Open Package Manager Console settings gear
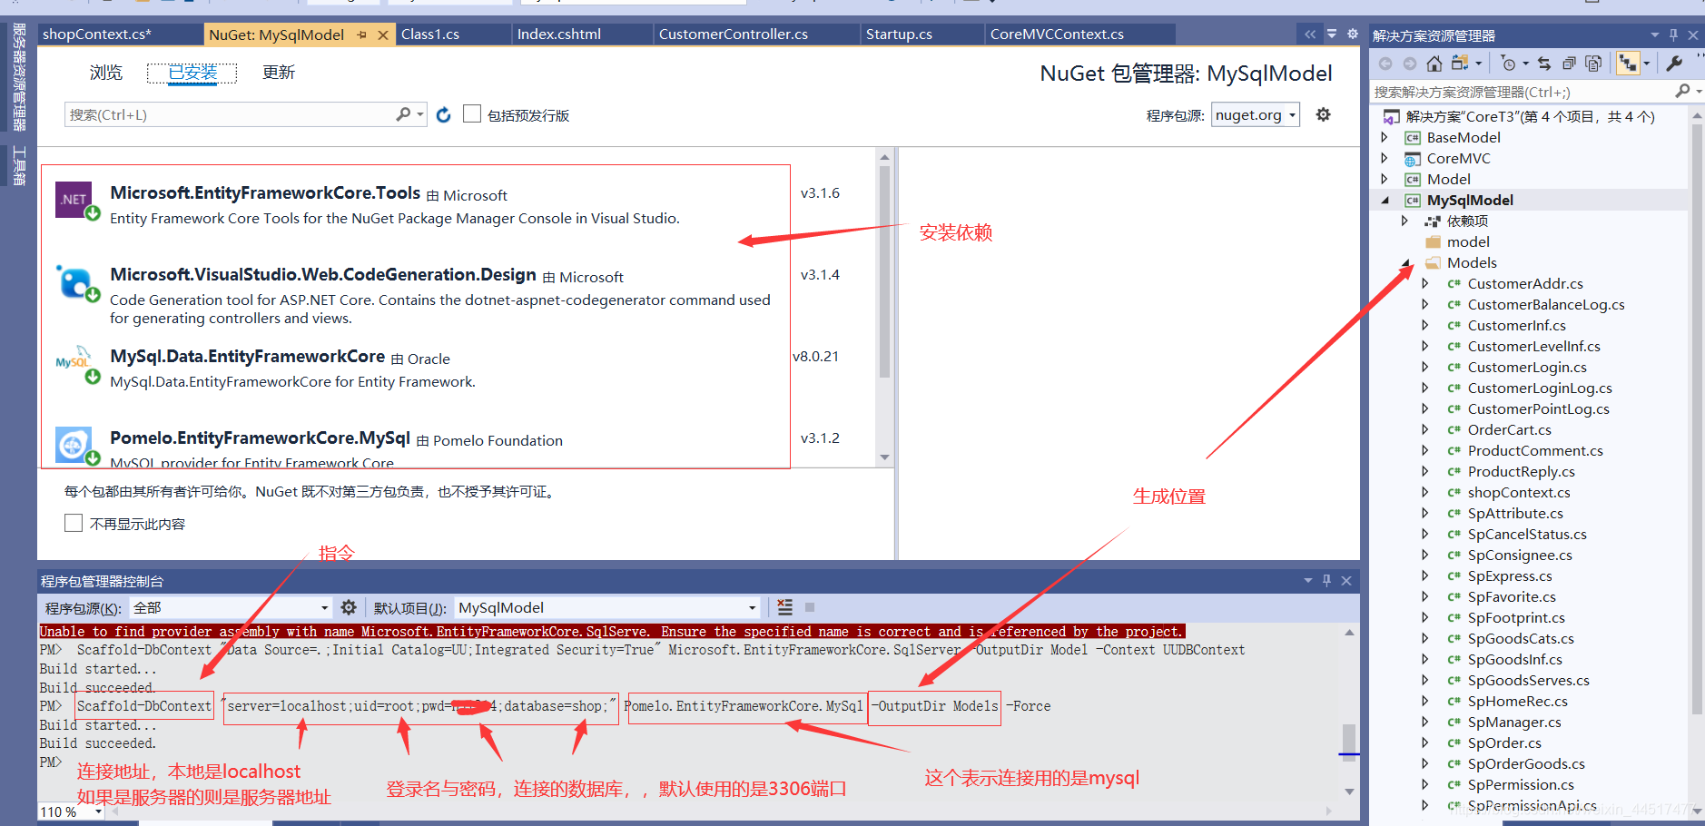Image resolution: width=1705 pixels, height=826 pixels. tap(349, 607)
